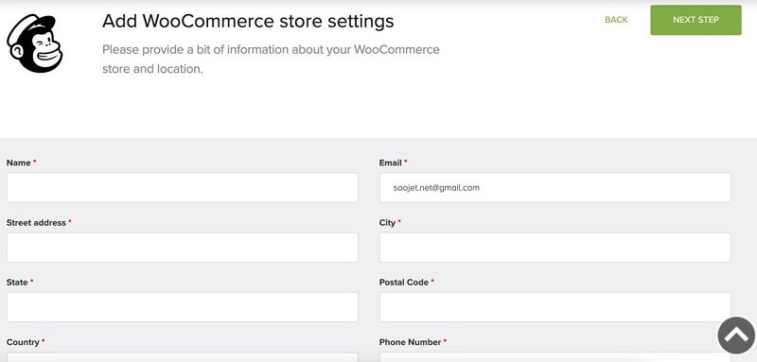This screenshot has width=757, height=362.
Task: Focus the Name input field
Action: (x=183, y=187)
